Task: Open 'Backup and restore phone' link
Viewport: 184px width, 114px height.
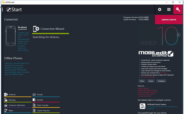Action: 146,94
